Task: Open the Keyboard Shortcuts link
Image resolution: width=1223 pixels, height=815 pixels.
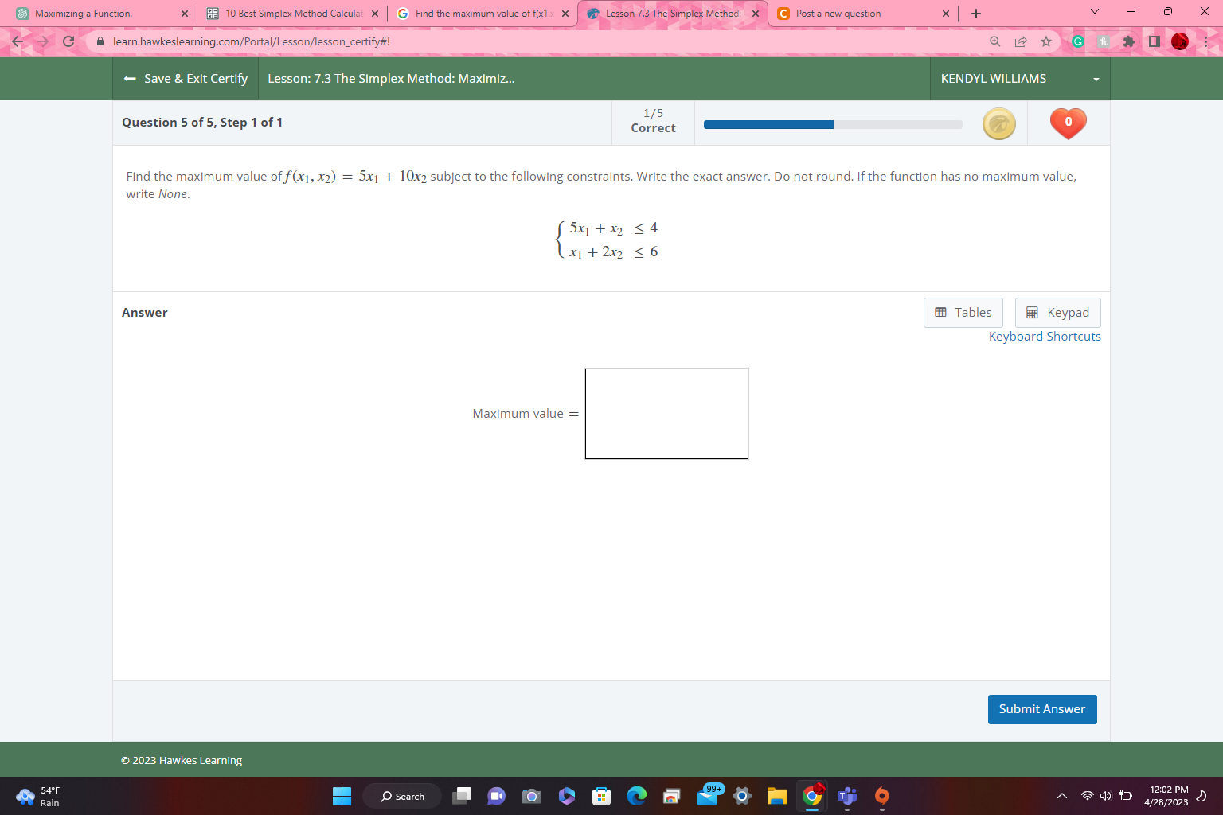Action: tap(1045, 337)
